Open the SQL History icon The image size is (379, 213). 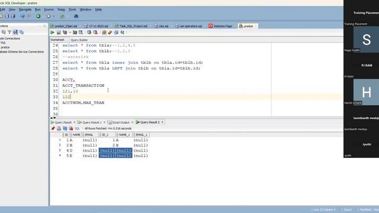pyautogui.click(x=116, y=33)
